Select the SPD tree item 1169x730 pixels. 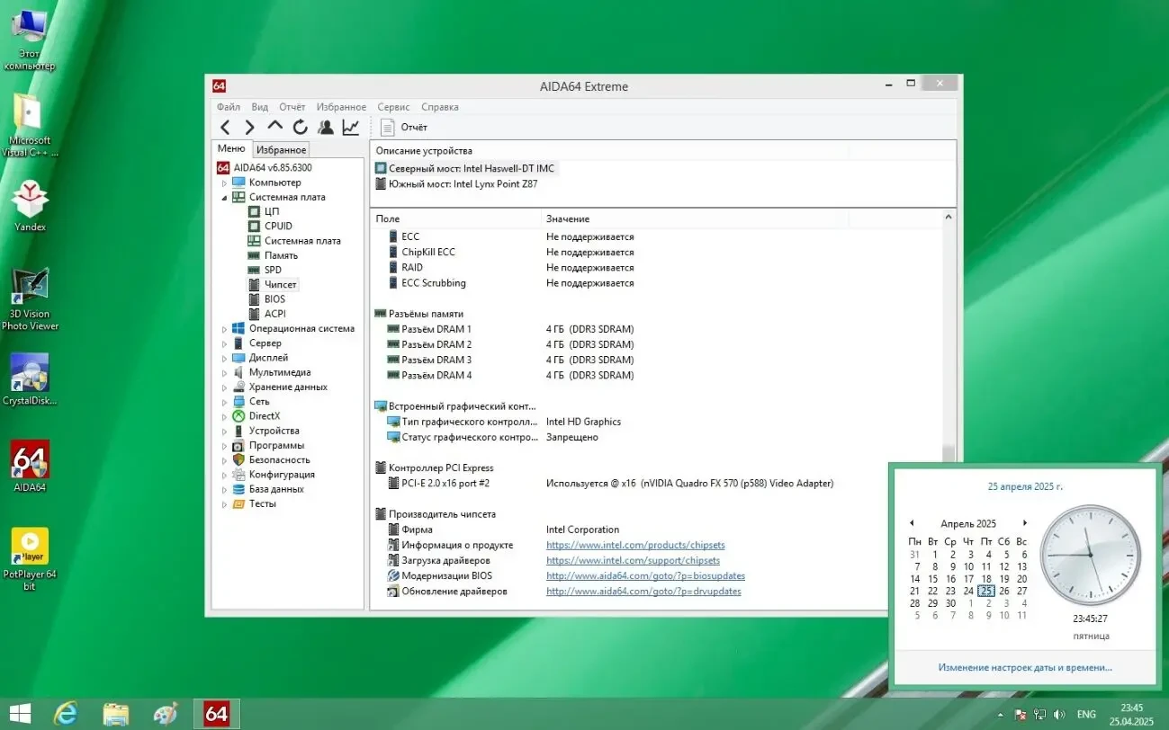[x=273, y=270]
